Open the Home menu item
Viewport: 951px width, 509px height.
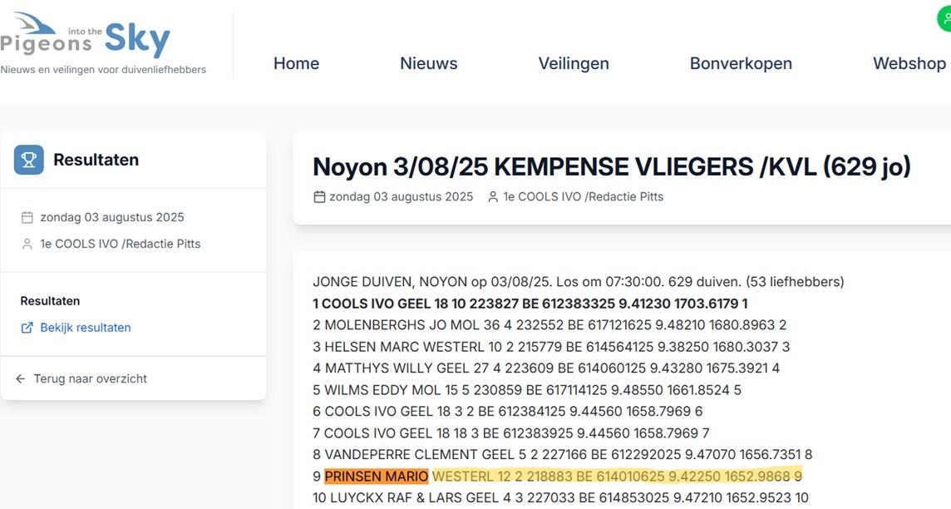click(x=296, y=62)
